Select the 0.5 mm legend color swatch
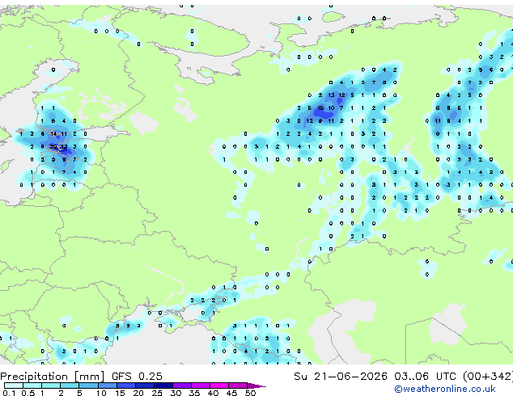The height and width of the screenshot is (396, 513). [x=32, y=385]
